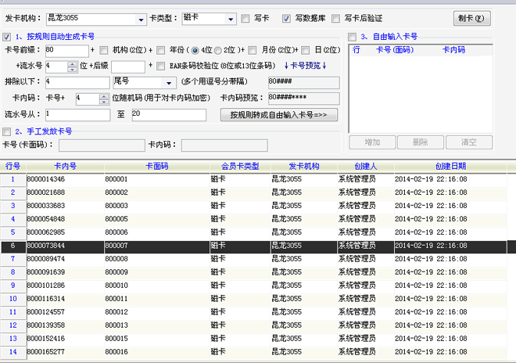This screenshot has height=363, width=516.
Task: Increase the 流水号 digits spinner
Action: point(72,64)
